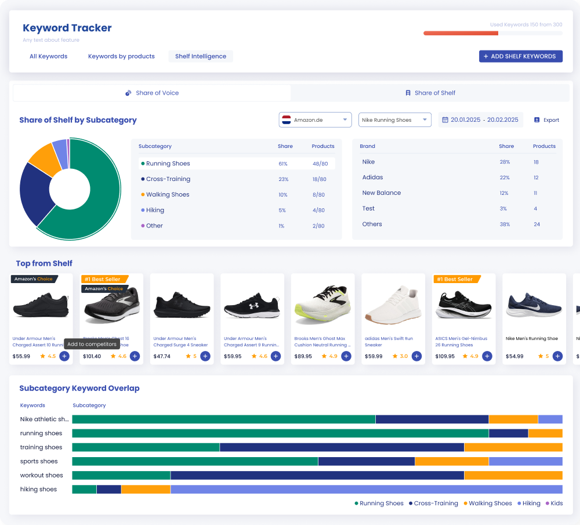Image resolution: width=580 pixels, height=525 pixels.
Task: Open the Amazon.de marketplace dropdown
Action: 315,120
